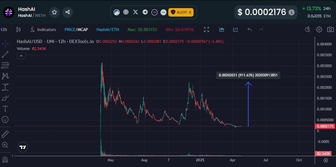Image resolution: width=336 pixels, height=167 pixels.
Task: Toggle the second chart overlay icon
Action: [x=236, y=29]
